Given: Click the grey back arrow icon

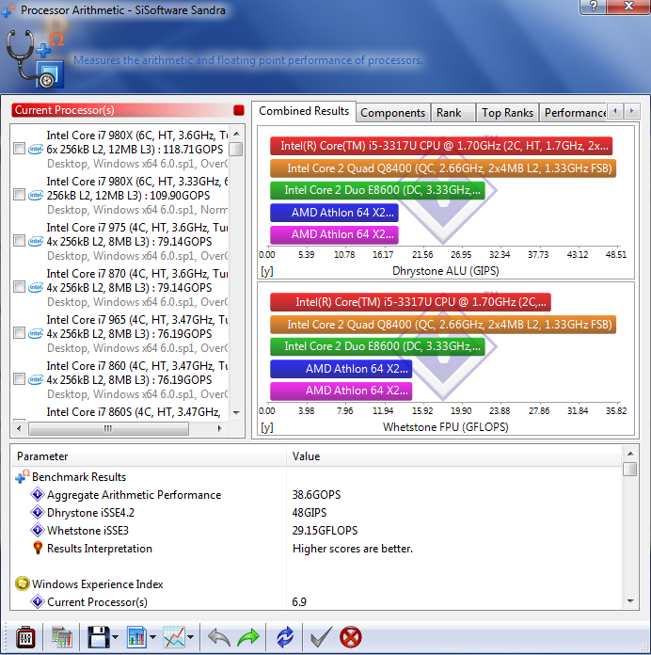Looking at the screenshot, I should point(219,637).
